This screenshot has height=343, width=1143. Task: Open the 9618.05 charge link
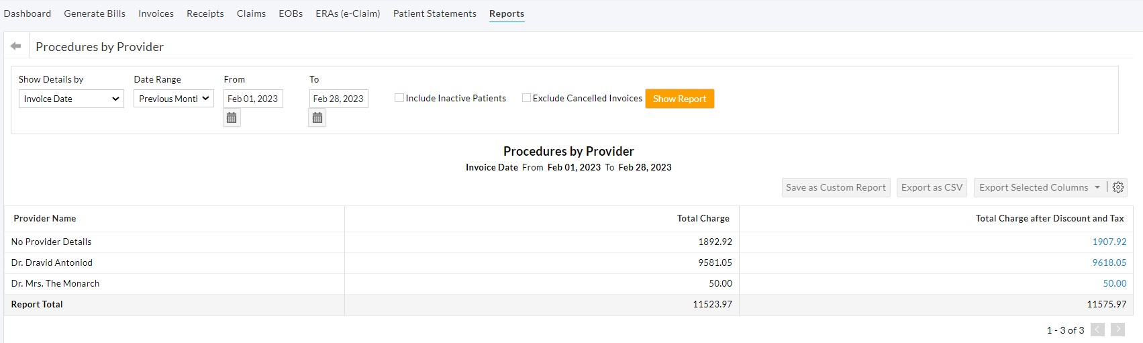pos(1109,262)
